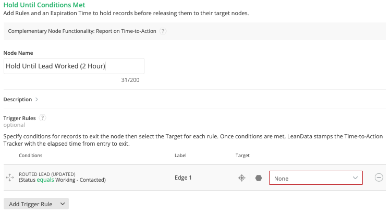Click the crosshair target locator icon
Viewport: 390px width, 213px height.
(x=242, y=178)
